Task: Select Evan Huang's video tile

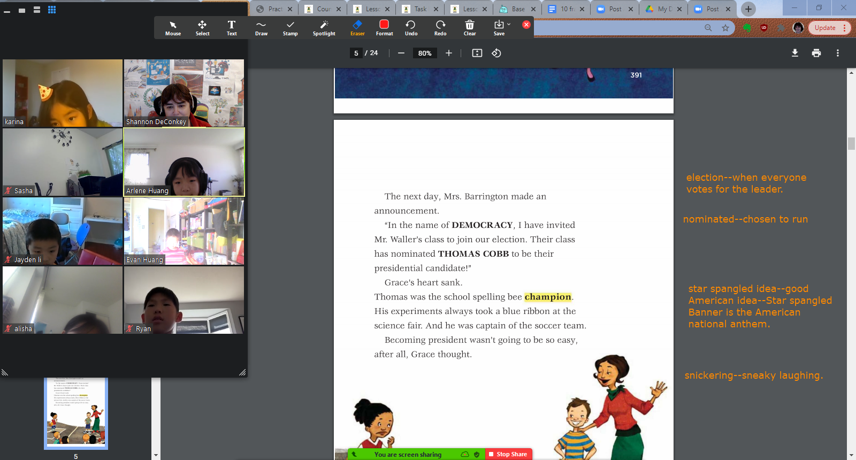Action: tap(184, 231)
